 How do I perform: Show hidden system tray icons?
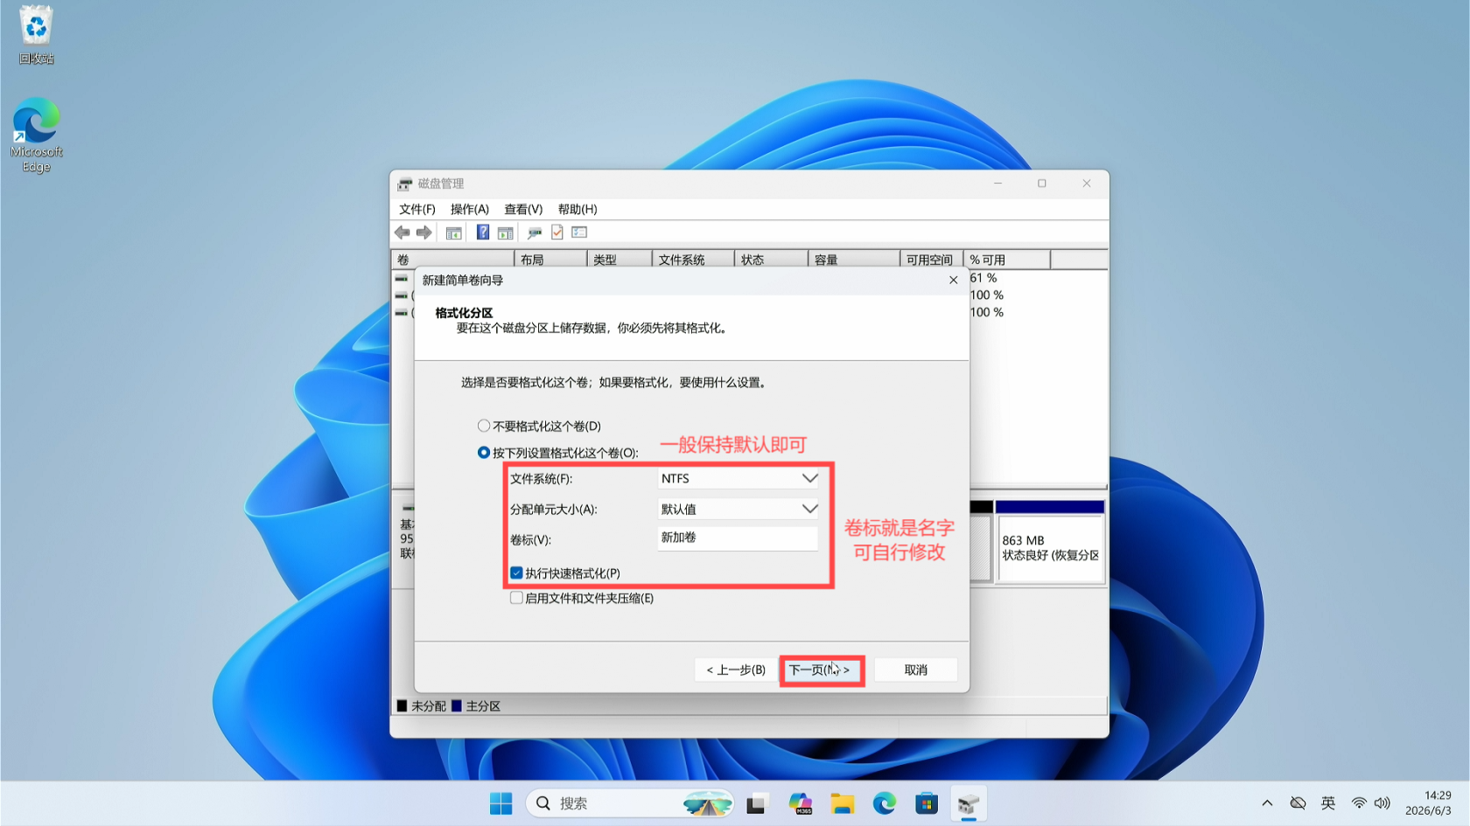click(x=1267, y=803)
